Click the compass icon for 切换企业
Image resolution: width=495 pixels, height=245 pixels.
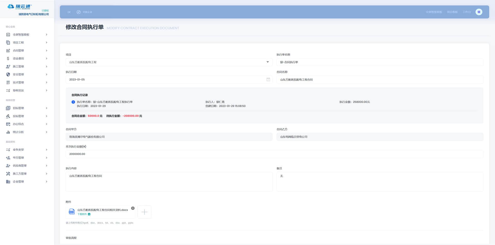pyautogui.click(x=79, y=12)
